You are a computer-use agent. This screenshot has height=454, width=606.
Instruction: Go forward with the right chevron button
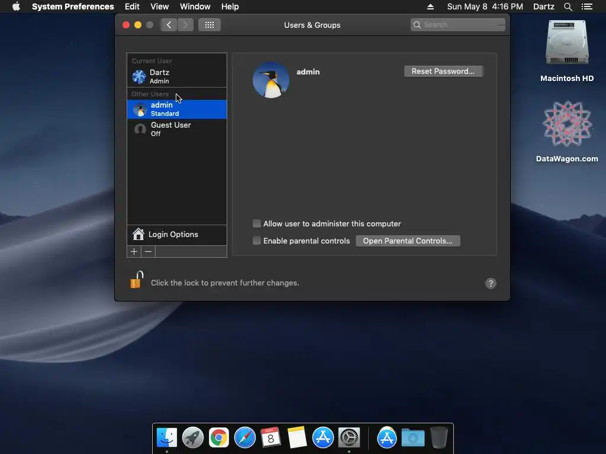[x=185, y=25]
